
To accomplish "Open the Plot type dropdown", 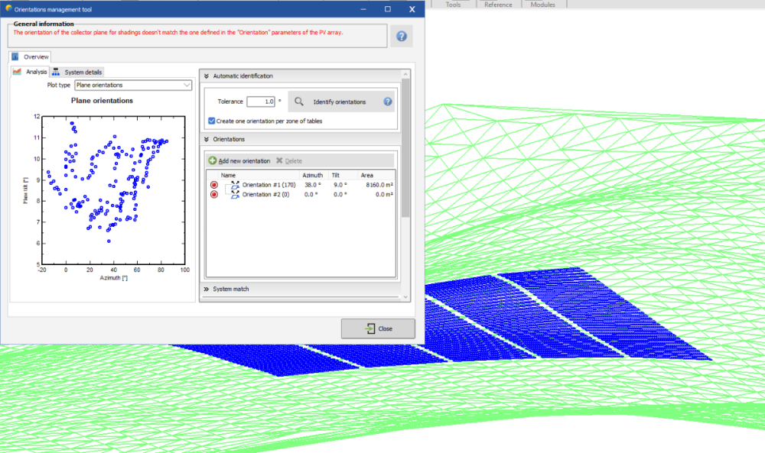I will pos(133,86).
